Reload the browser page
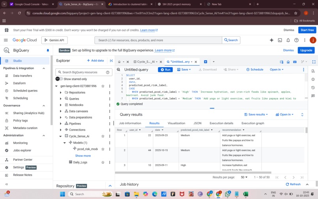 tap(19, 13)
